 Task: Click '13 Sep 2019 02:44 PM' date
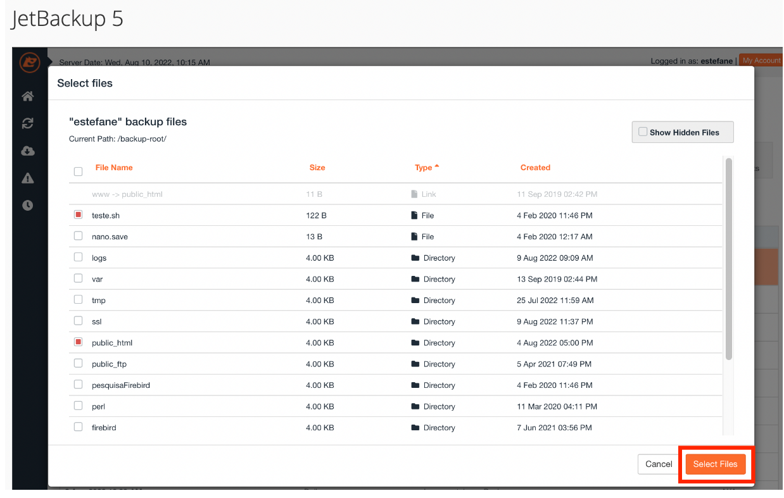pos(557,279)
